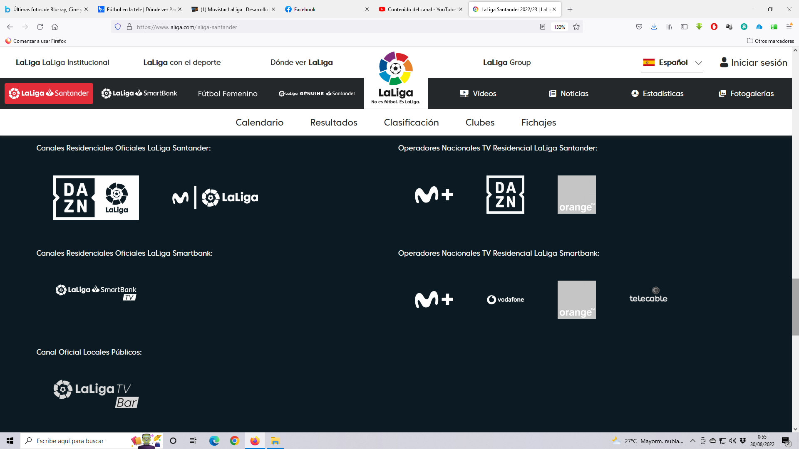799x449 pixels.
Task: Open Chrome from the Windows taskbar
Action: tap(235, 441)
